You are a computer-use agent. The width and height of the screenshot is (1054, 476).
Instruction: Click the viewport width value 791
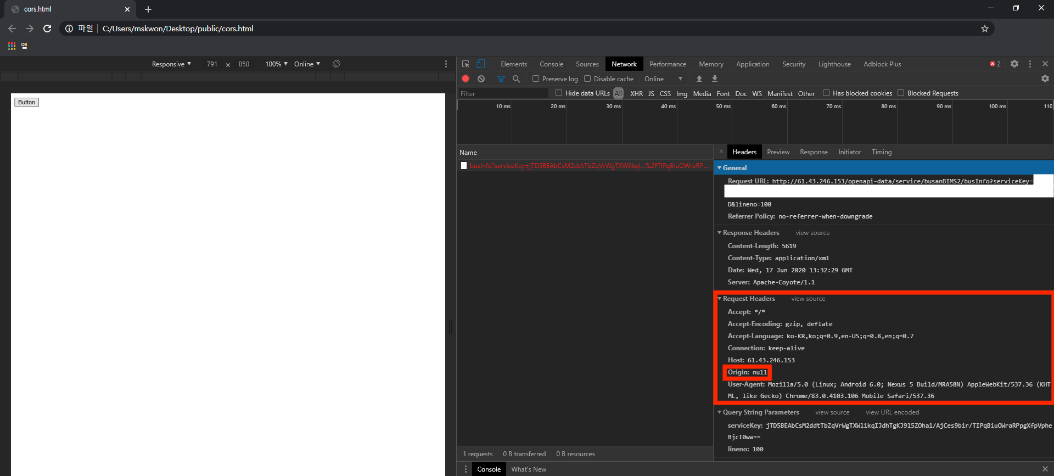click(x=212, y=64)
